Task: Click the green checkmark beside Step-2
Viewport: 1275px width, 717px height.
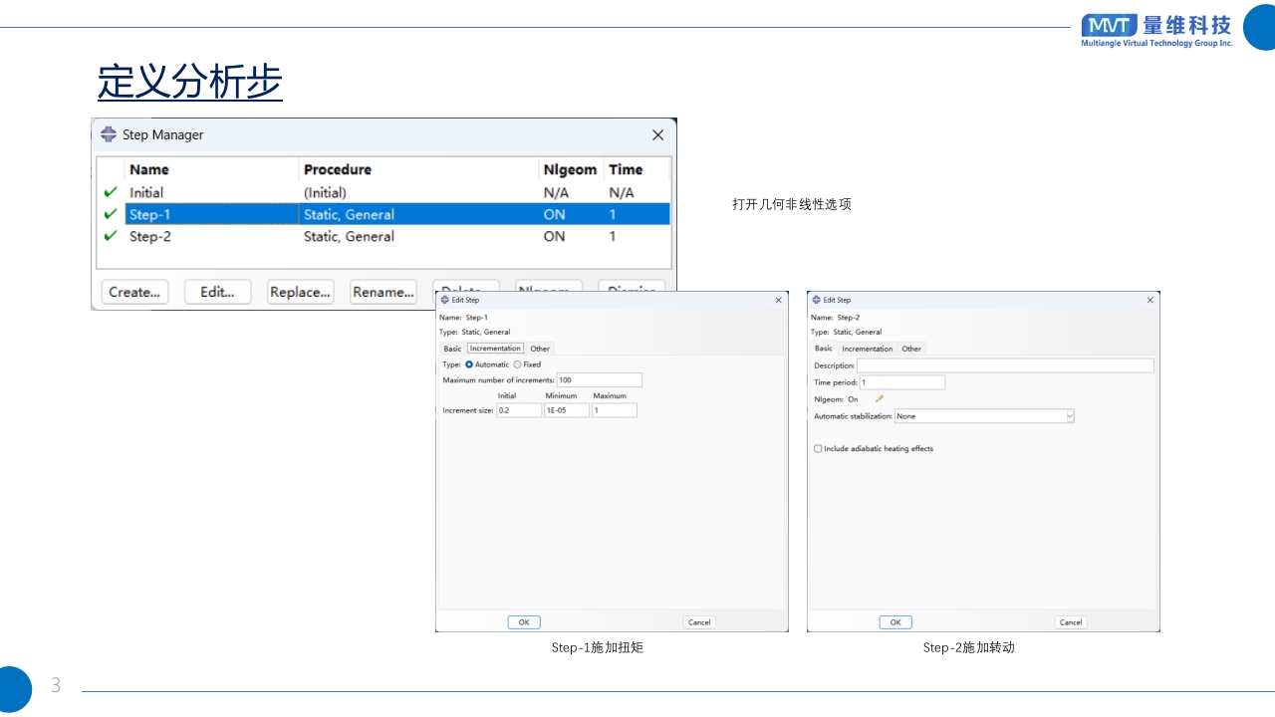Action: [111, 236]
